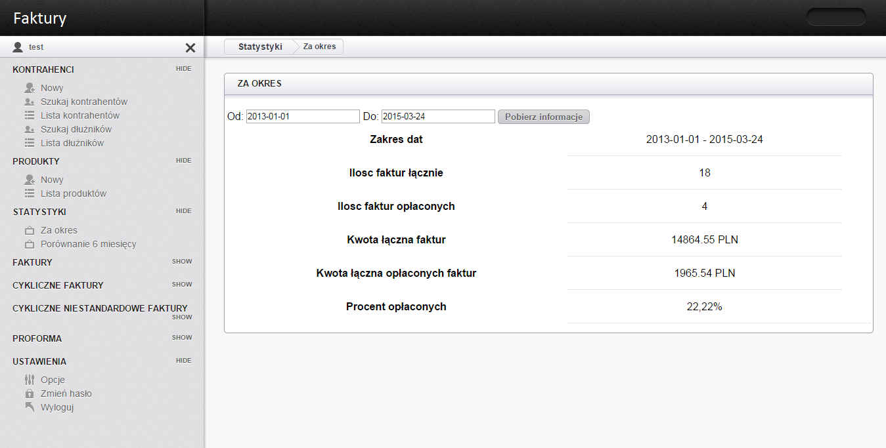This screenshot has width=886, height=448.
Task: Click the list icon beside Lista produktów
Action: click(29, 193)
